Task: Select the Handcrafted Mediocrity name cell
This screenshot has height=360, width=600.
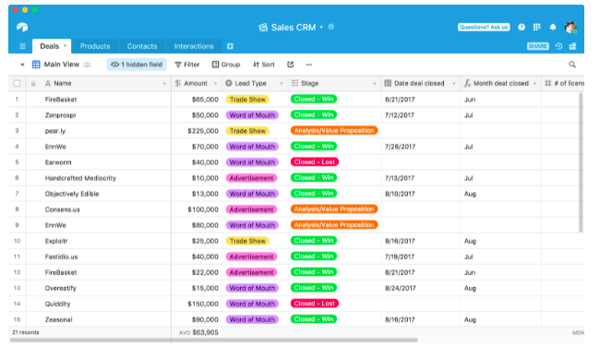Action: [99, 178]
